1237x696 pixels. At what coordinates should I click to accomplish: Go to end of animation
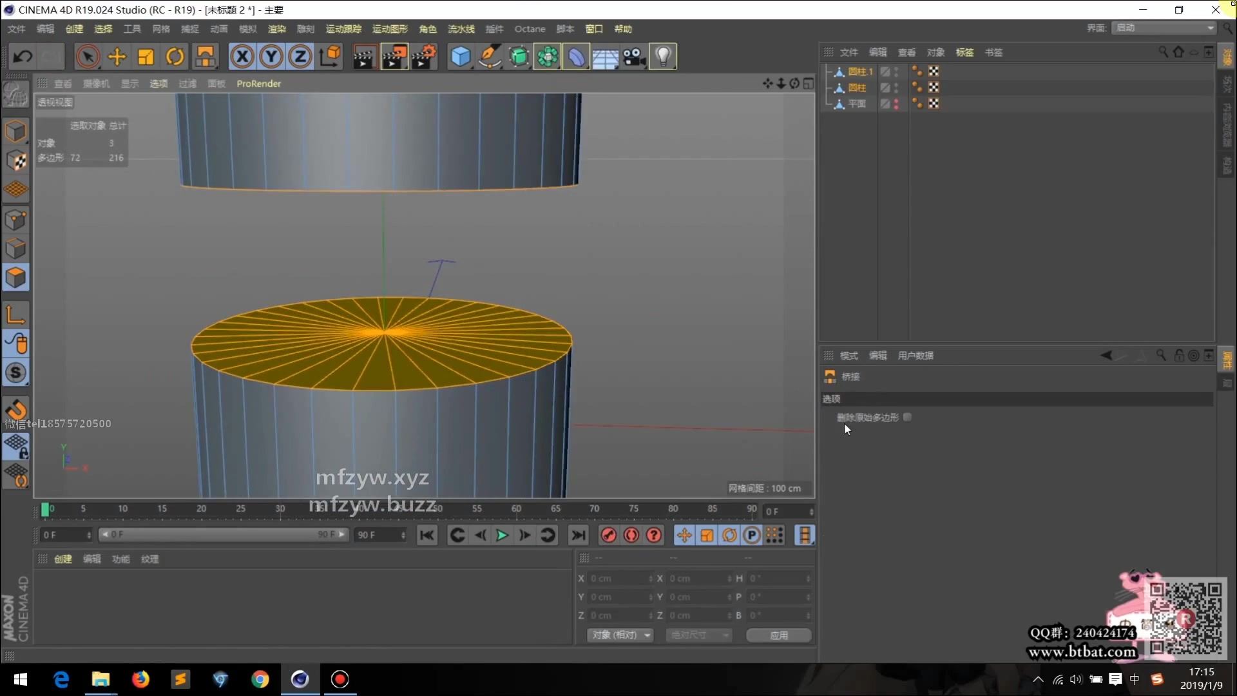click(579, 536)
